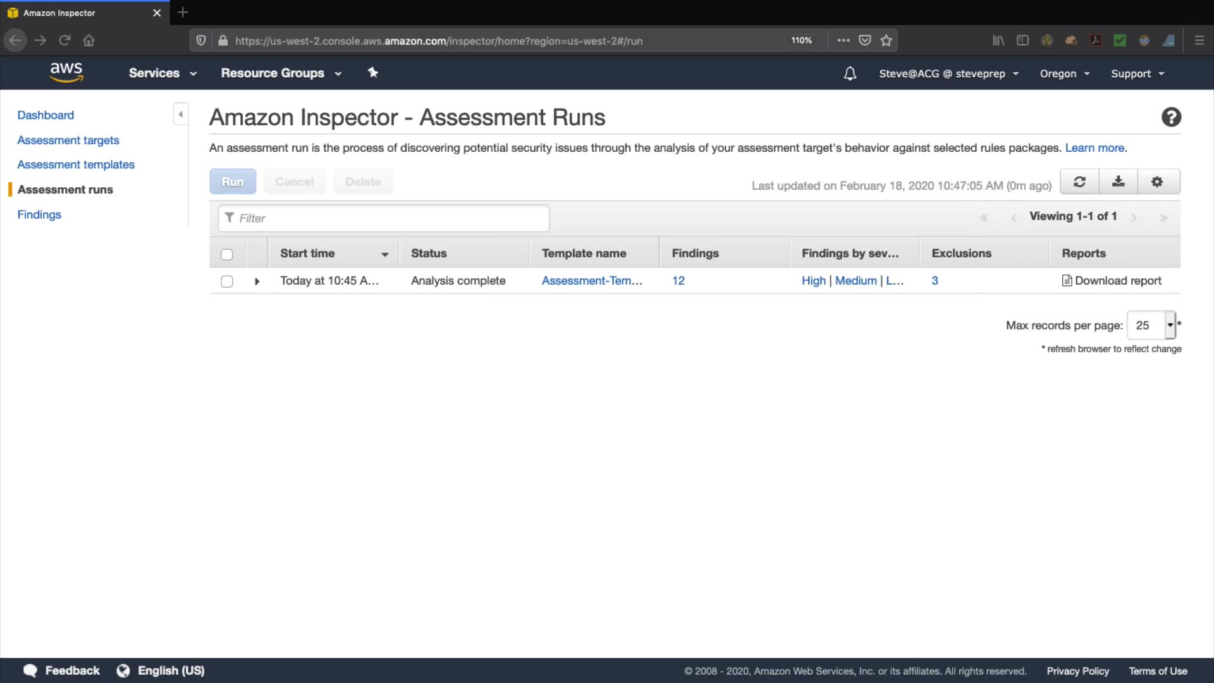Click the pin shortcuts icon in navbar
Image resolution: width=1214 pixels, height=683 pixels.
373,73
